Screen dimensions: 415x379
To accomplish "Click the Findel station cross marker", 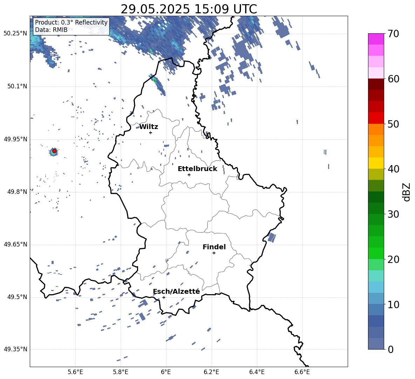I will click(x=214, y=253).
